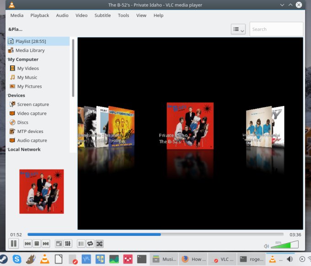Stop playback with the stop button

37,244
